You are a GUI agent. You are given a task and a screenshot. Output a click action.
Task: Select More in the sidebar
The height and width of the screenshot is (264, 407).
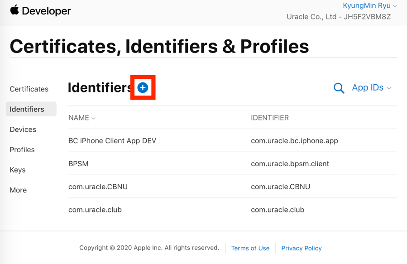coord(18,190)
